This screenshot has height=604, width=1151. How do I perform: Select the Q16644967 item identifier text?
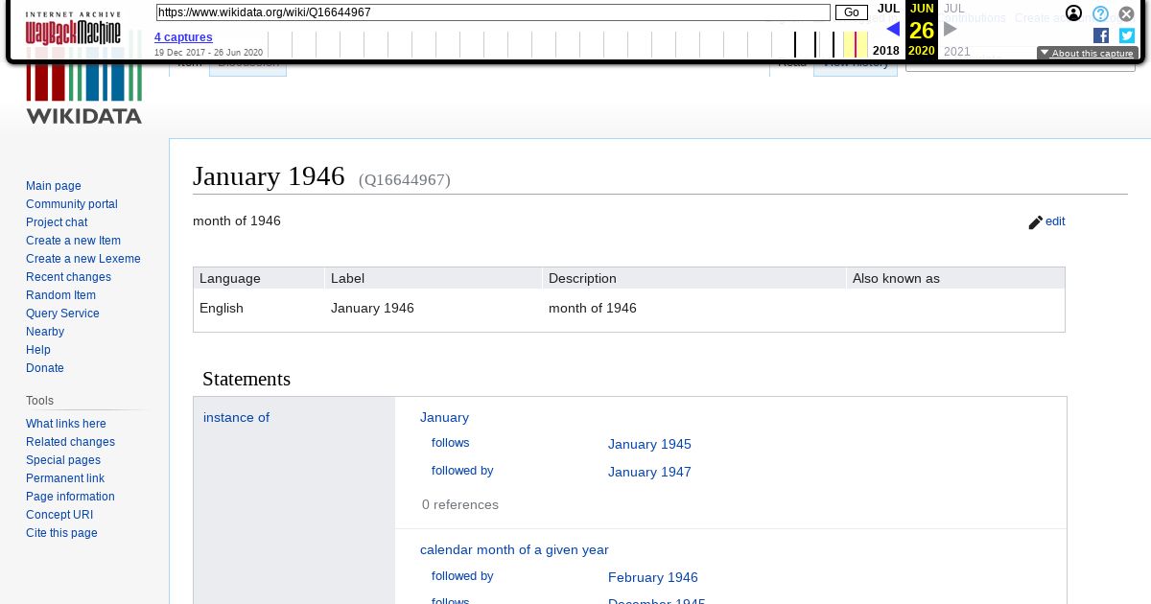click(405, 180)
